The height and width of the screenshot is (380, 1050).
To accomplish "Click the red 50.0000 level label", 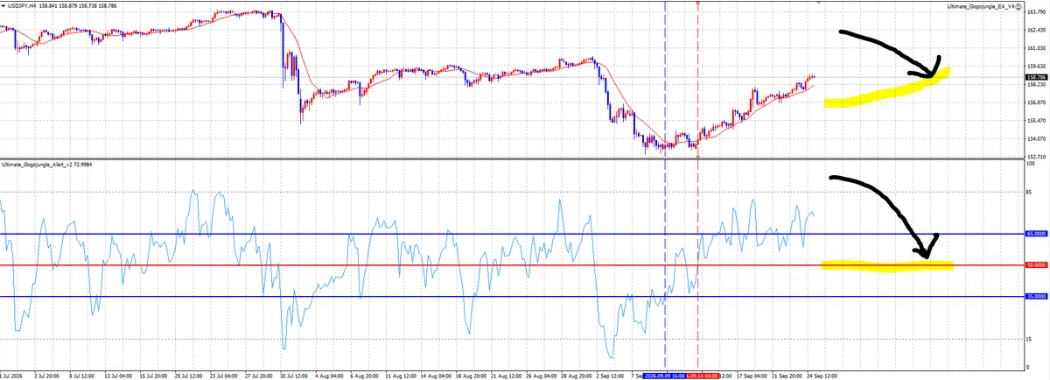I will click(x=1036, y=265).
